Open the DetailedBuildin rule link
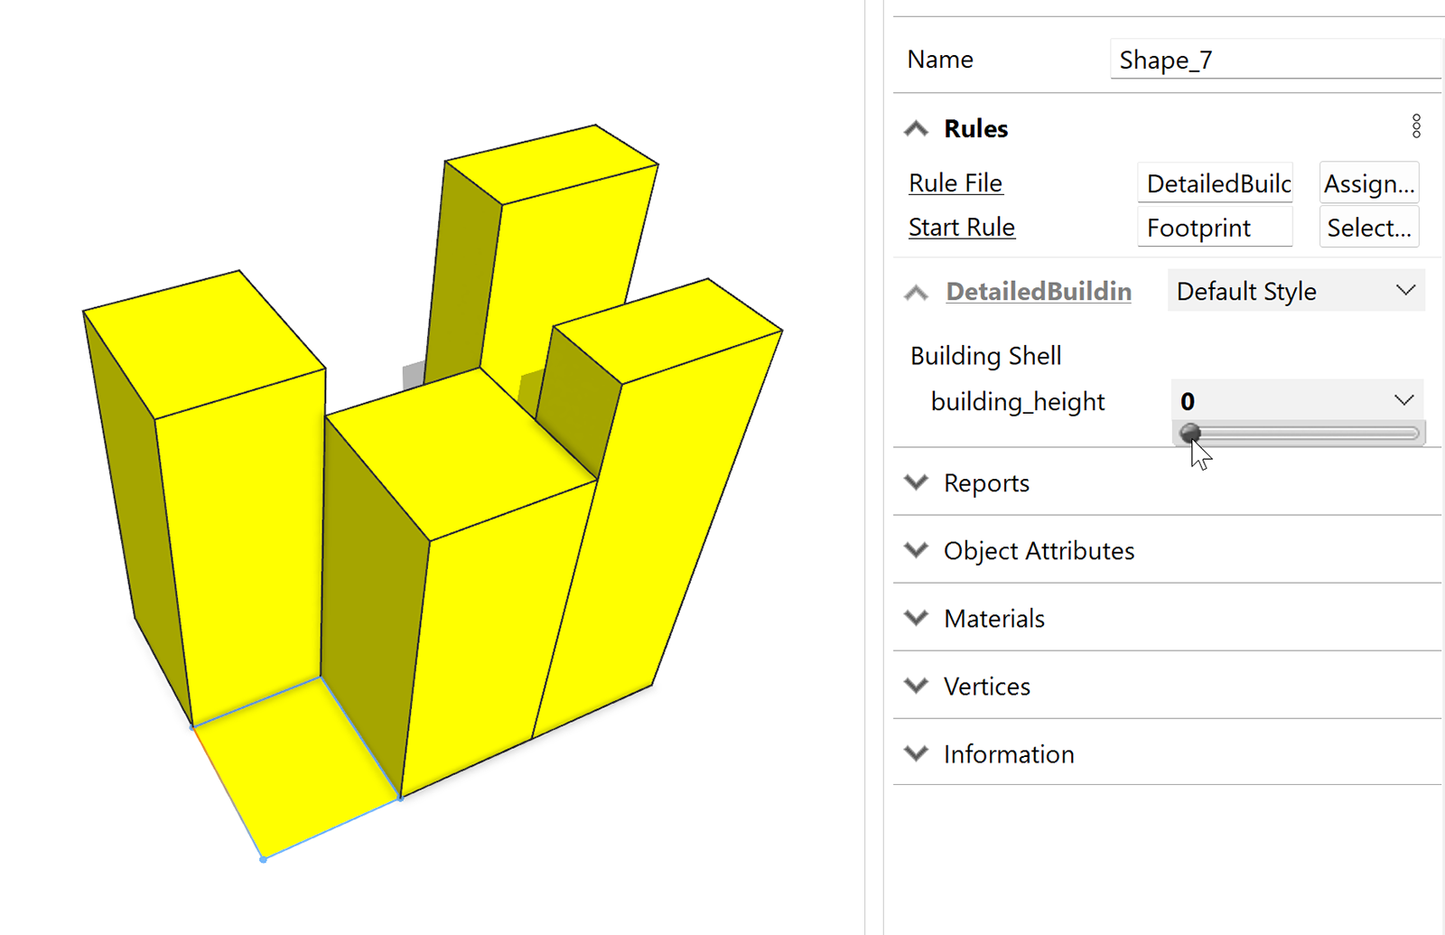Viewport: 1445px width, 935px height. (1039, 291)
